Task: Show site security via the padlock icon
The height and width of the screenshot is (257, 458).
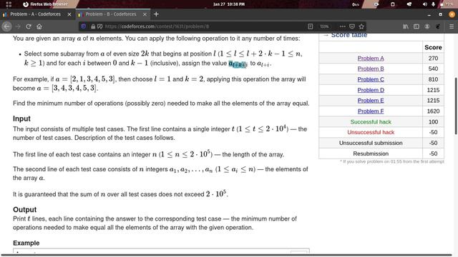Action: coord(93,26)
